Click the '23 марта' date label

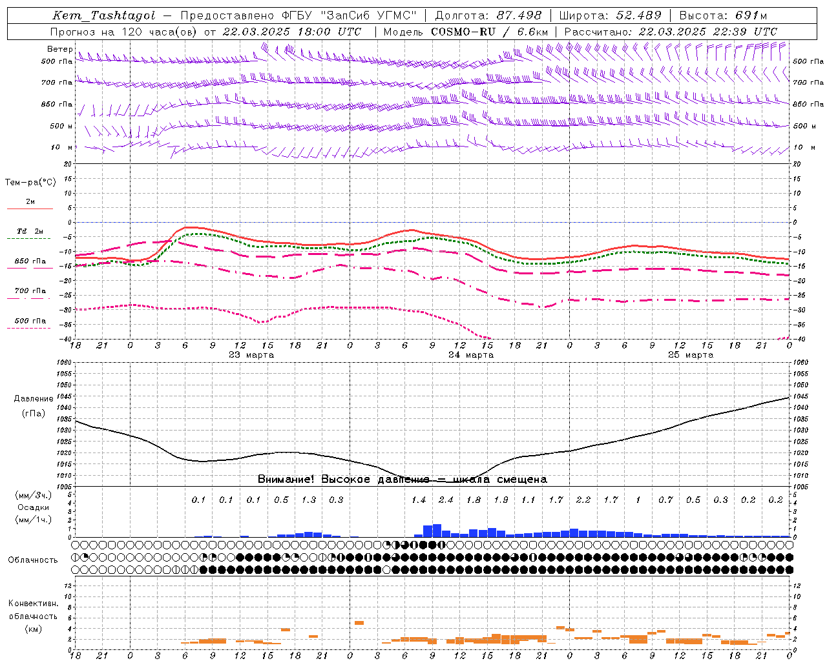click(x=251, y=355)
